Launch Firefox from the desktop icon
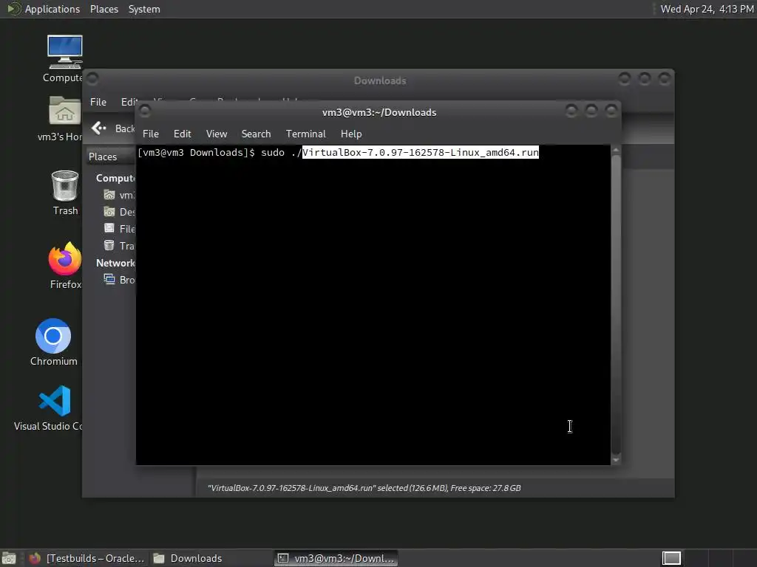Screen dimensions: 757x567 65,265
